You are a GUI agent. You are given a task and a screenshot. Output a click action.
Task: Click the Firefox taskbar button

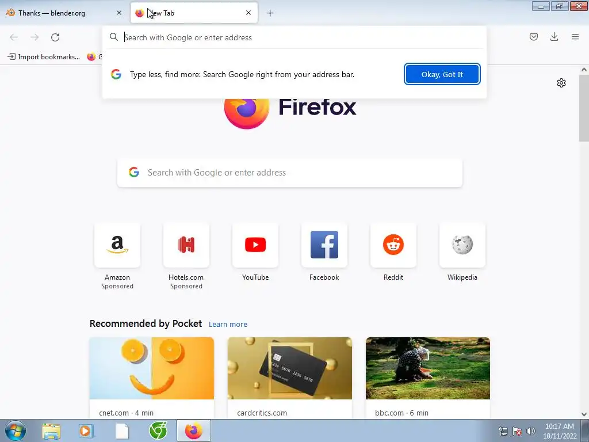194,430
